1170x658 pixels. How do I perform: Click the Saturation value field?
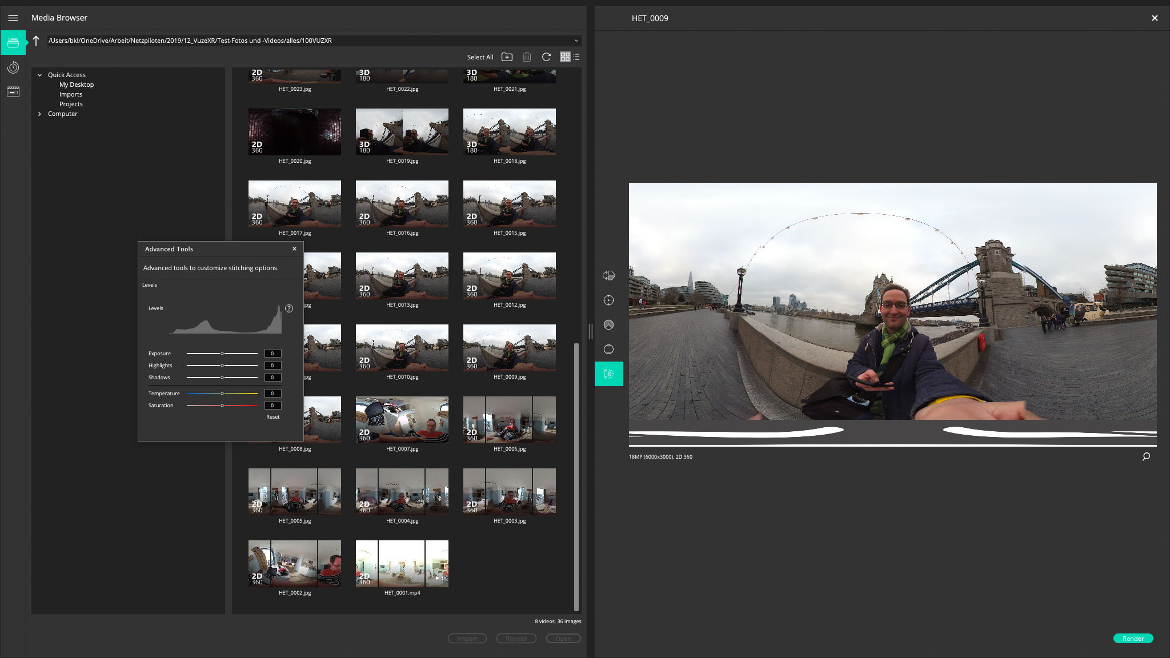click(273, 406)
